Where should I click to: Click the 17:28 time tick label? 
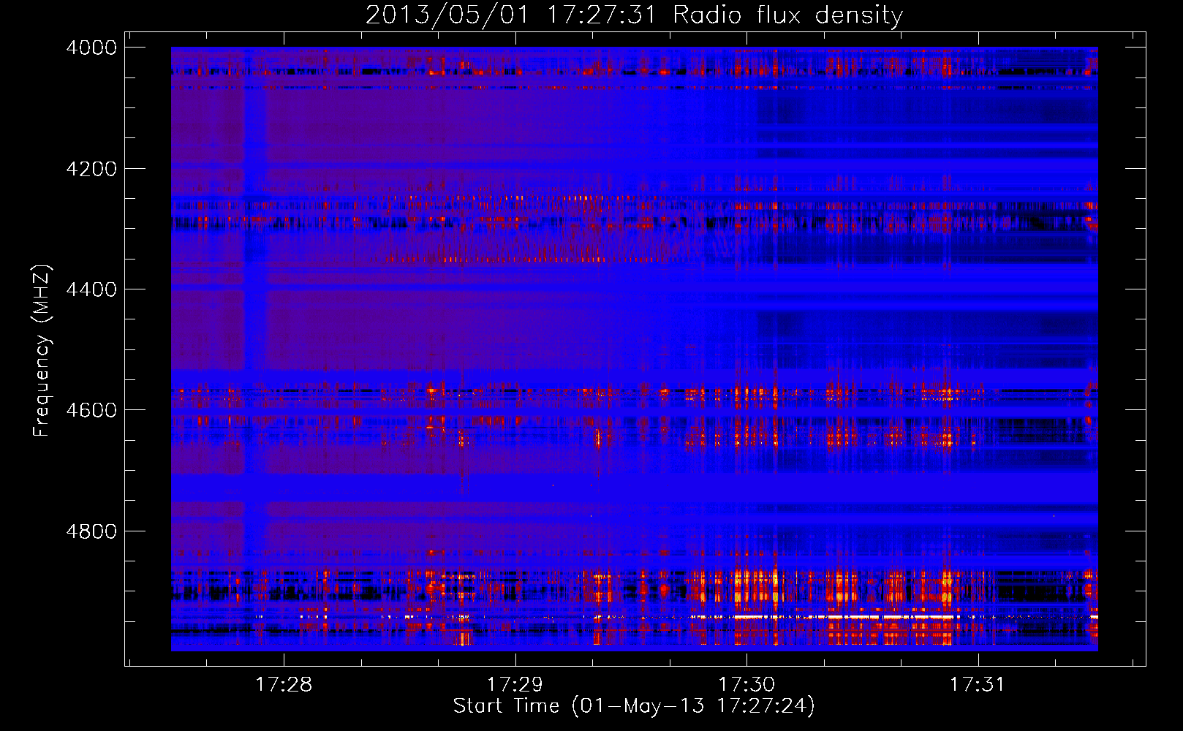(x=284, y=684)
